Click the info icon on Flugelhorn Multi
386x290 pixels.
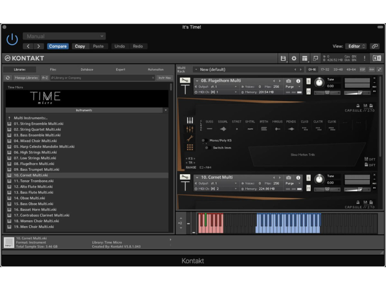click(298, 81)
